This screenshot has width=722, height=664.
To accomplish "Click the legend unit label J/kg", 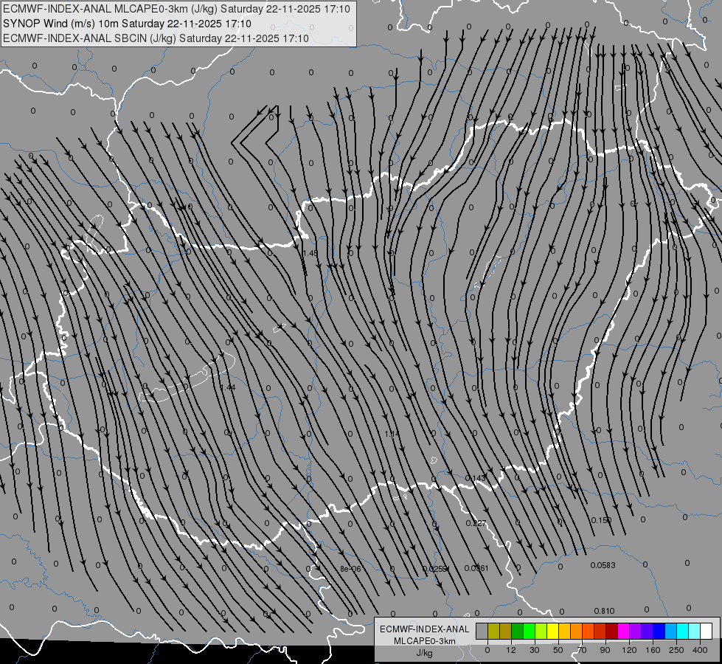I will pos(425,653).
